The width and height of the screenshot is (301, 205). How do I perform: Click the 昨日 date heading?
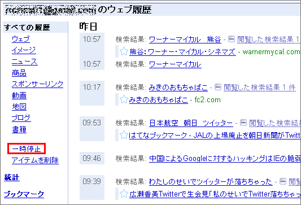click(x=88, y=27)
